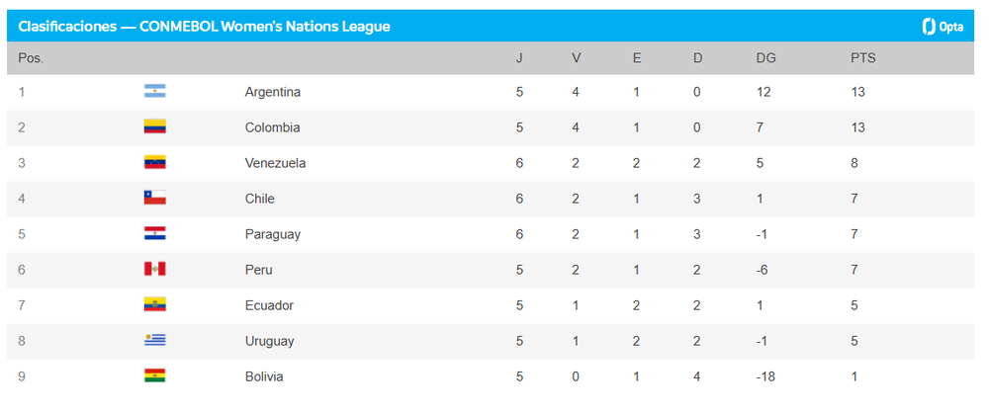Select the Bolivia team name
989x414 pixels.
(x=264, y=376)
